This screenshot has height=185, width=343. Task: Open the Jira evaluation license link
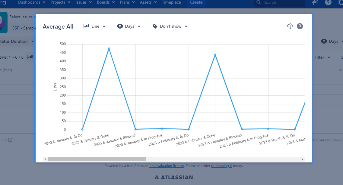(x=167, y=166)
